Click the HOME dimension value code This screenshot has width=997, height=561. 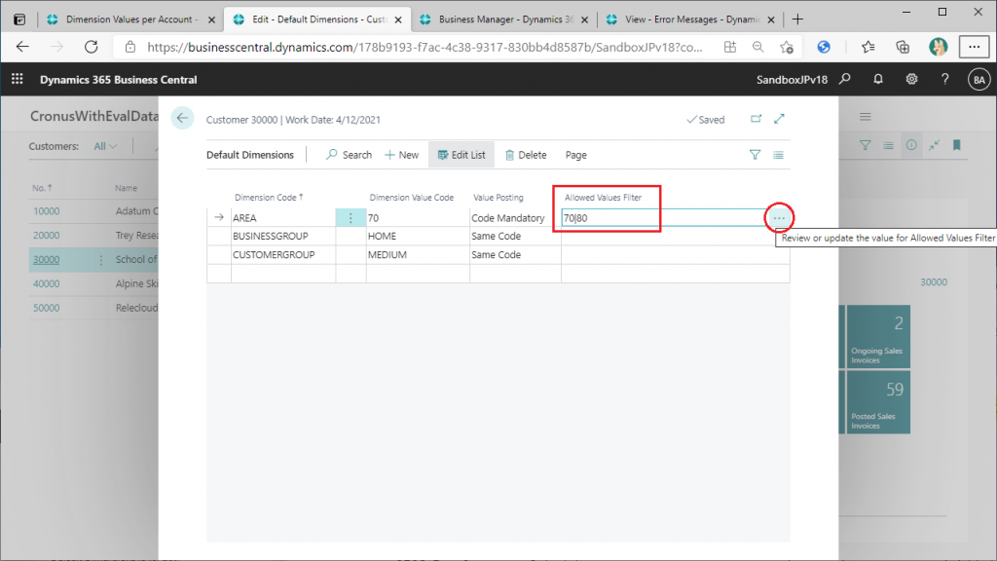coord(417,236)
